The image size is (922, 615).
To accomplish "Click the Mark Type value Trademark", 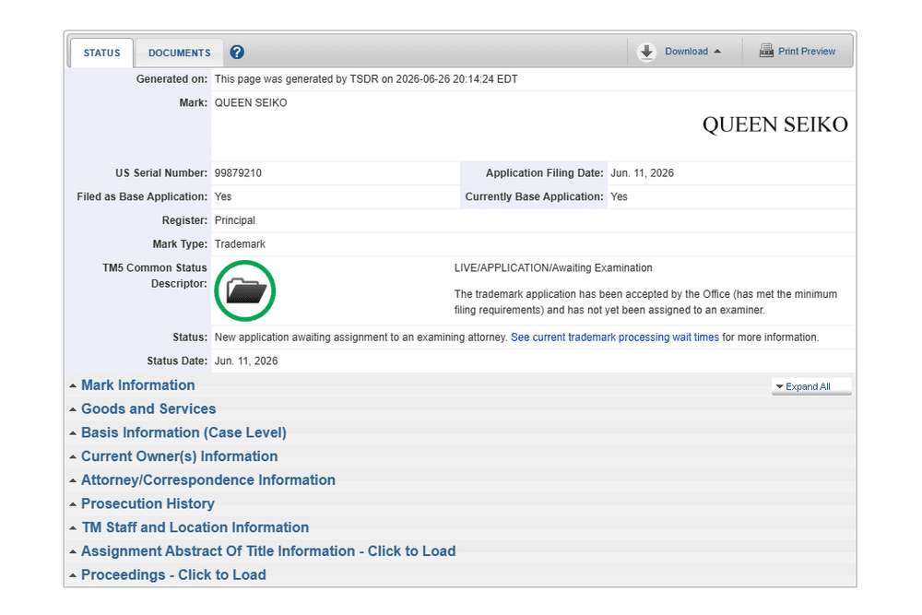I will coord(240,244).
